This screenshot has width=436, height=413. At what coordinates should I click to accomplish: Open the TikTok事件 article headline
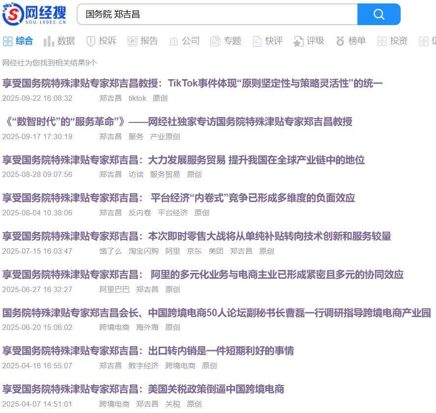point(192,84)
